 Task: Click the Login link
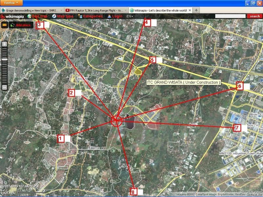coord(115,16)
